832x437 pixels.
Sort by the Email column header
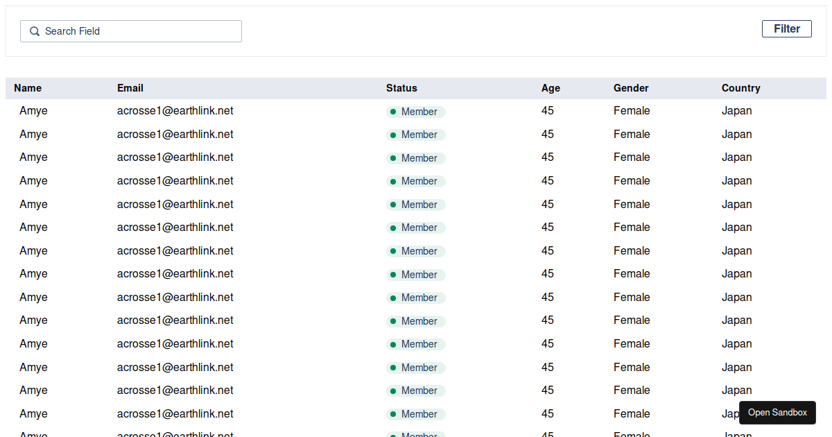[x=130, y=88]
